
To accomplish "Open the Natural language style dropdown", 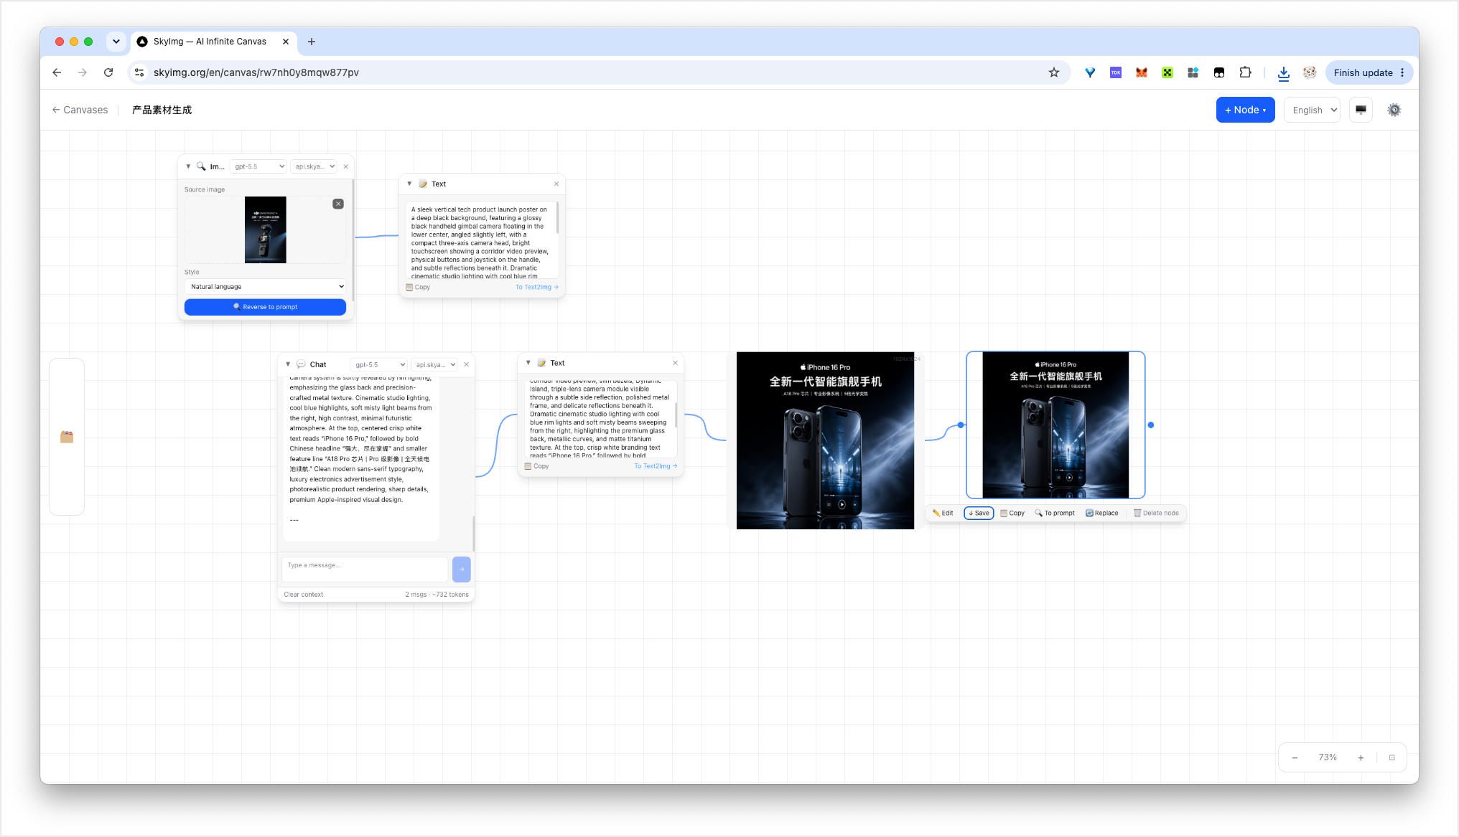I will pyautogui.click(x=265, y=286).
